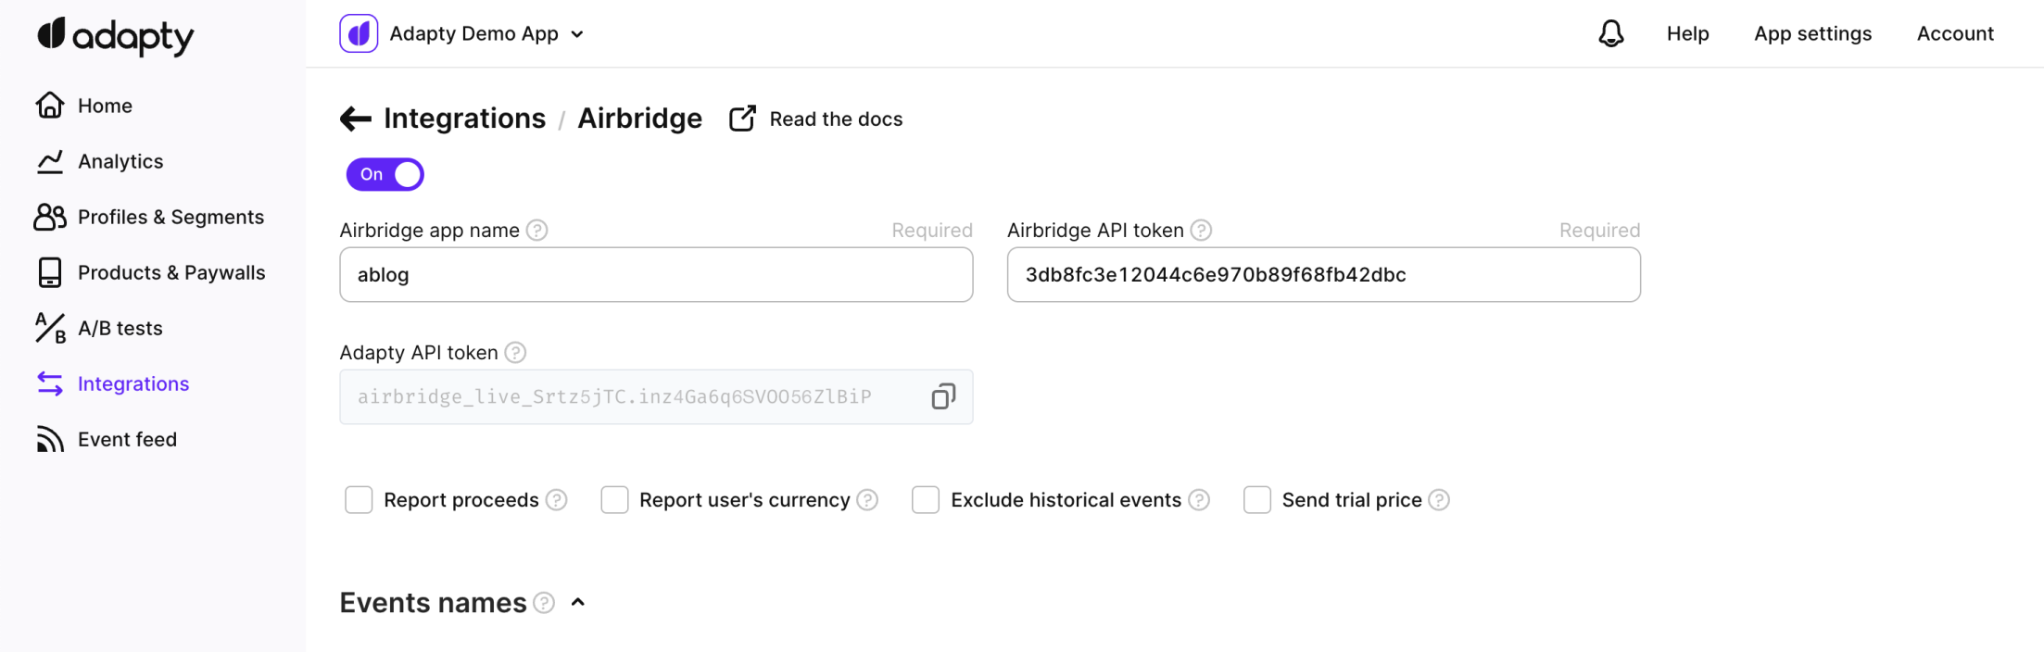This screenshot has width=2044, height=652.
Task: Click the Adapty logo
Action: (x=115, y=36)
